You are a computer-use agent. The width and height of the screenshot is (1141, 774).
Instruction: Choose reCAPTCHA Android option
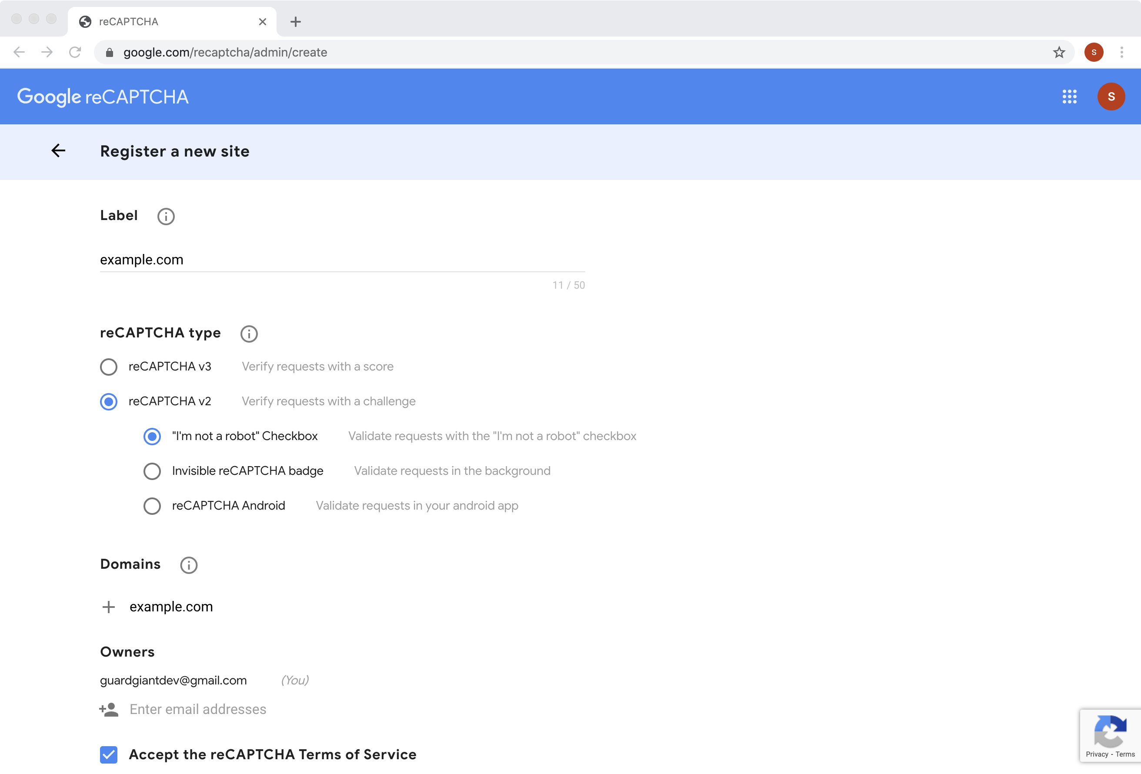click(x=152, y=506)
